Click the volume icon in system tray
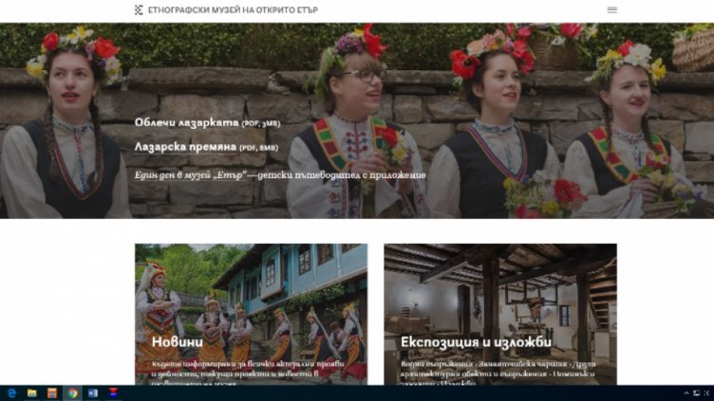The image size is (714, 401). 706,393
